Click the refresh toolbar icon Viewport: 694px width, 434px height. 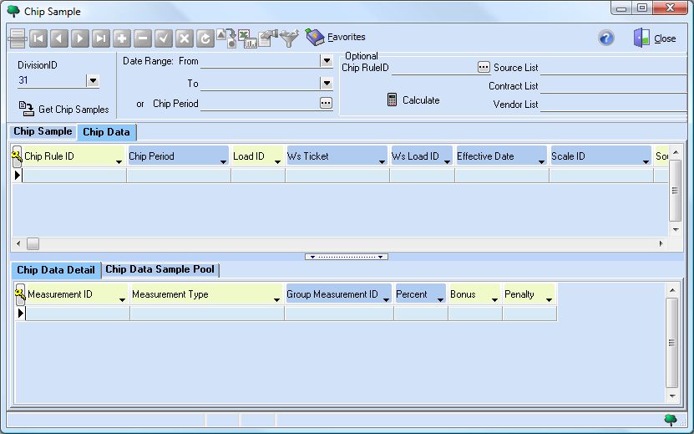205,38
